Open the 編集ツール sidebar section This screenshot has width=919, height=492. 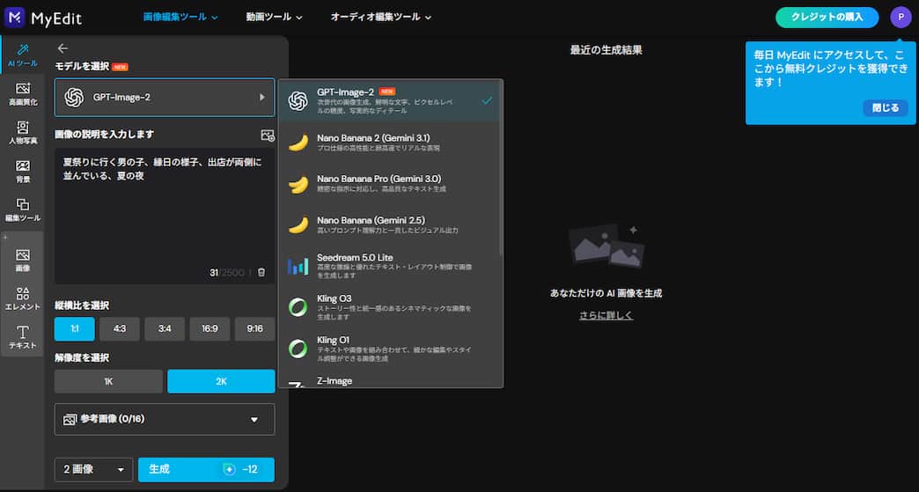coord(23,209)
